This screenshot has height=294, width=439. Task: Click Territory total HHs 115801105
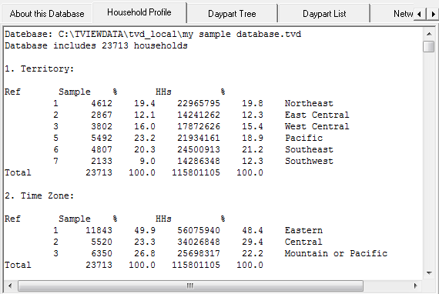(x=196, y=172)
